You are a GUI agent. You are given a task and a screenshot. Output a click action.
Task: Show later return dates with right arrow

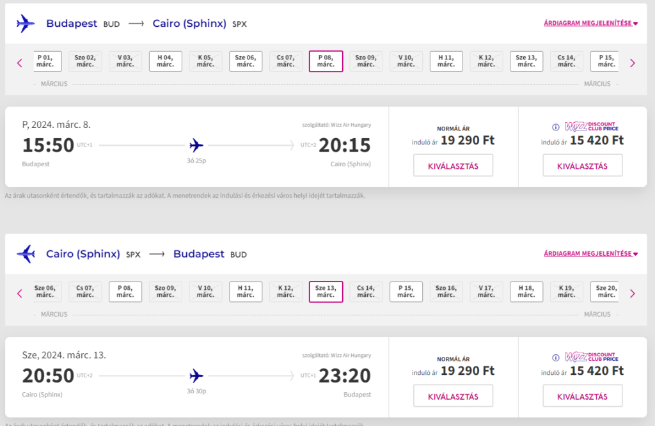tap(633, 293)
